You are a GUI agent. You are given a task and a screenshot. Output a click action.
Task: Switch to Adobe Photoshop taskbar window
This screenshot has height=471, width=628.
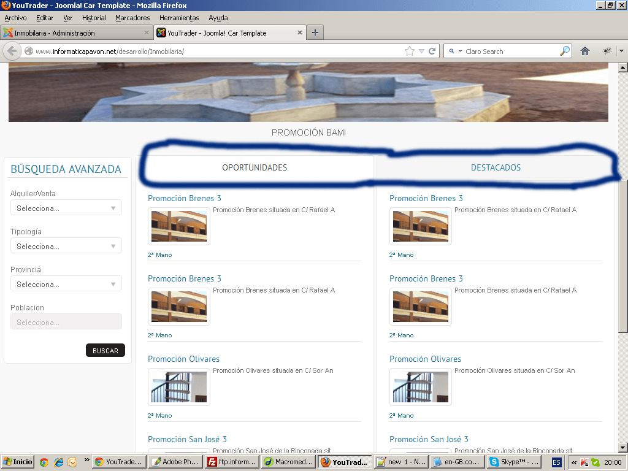176,462
